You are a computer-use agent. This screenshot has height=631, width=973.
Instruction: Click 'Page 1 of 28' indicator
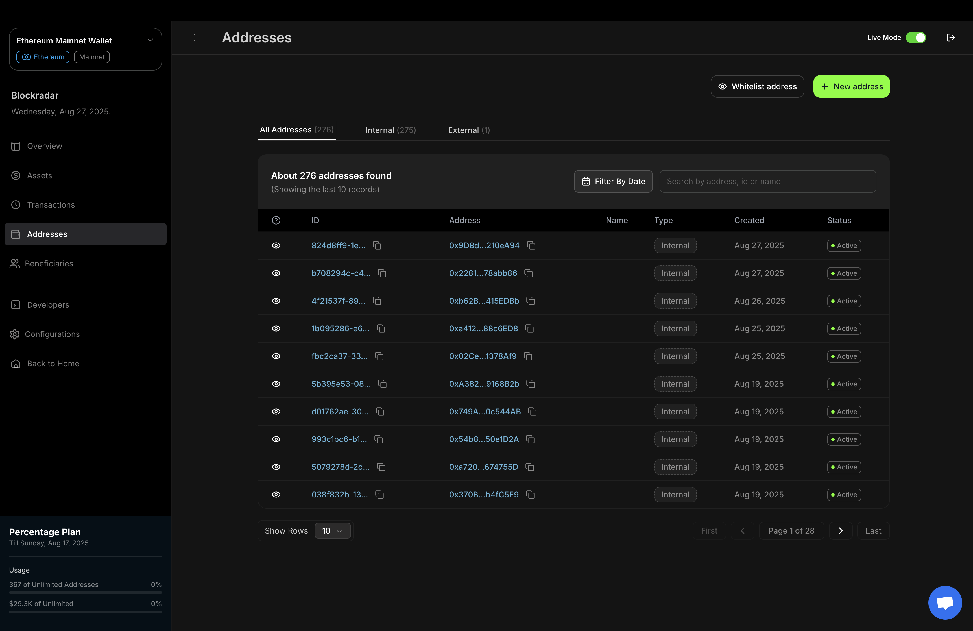(x=791, y=531)
